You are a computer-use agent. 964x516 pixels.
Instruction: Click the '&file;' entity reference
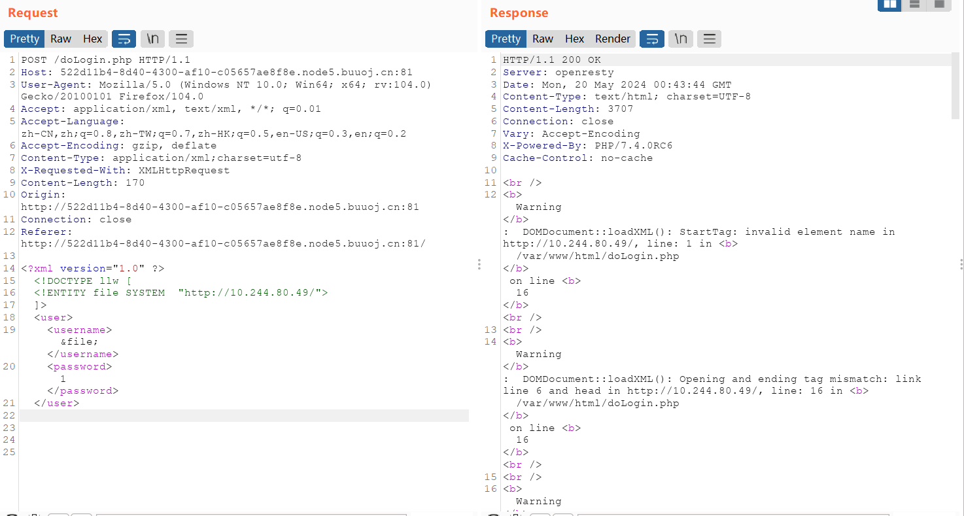[x=80, y=342]
